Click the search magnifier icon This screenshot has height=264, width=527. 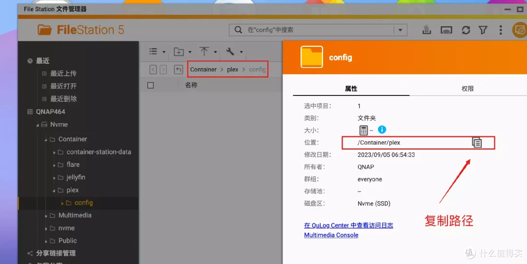pos(238,30)
